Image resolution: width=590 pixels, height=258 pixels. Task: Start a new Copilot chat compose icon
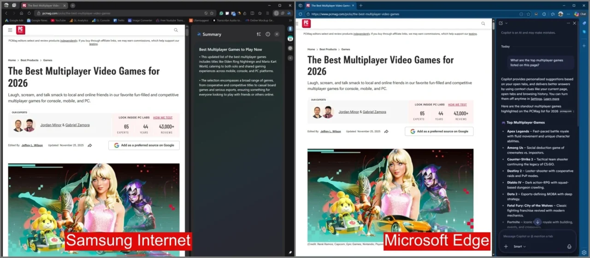501,23
